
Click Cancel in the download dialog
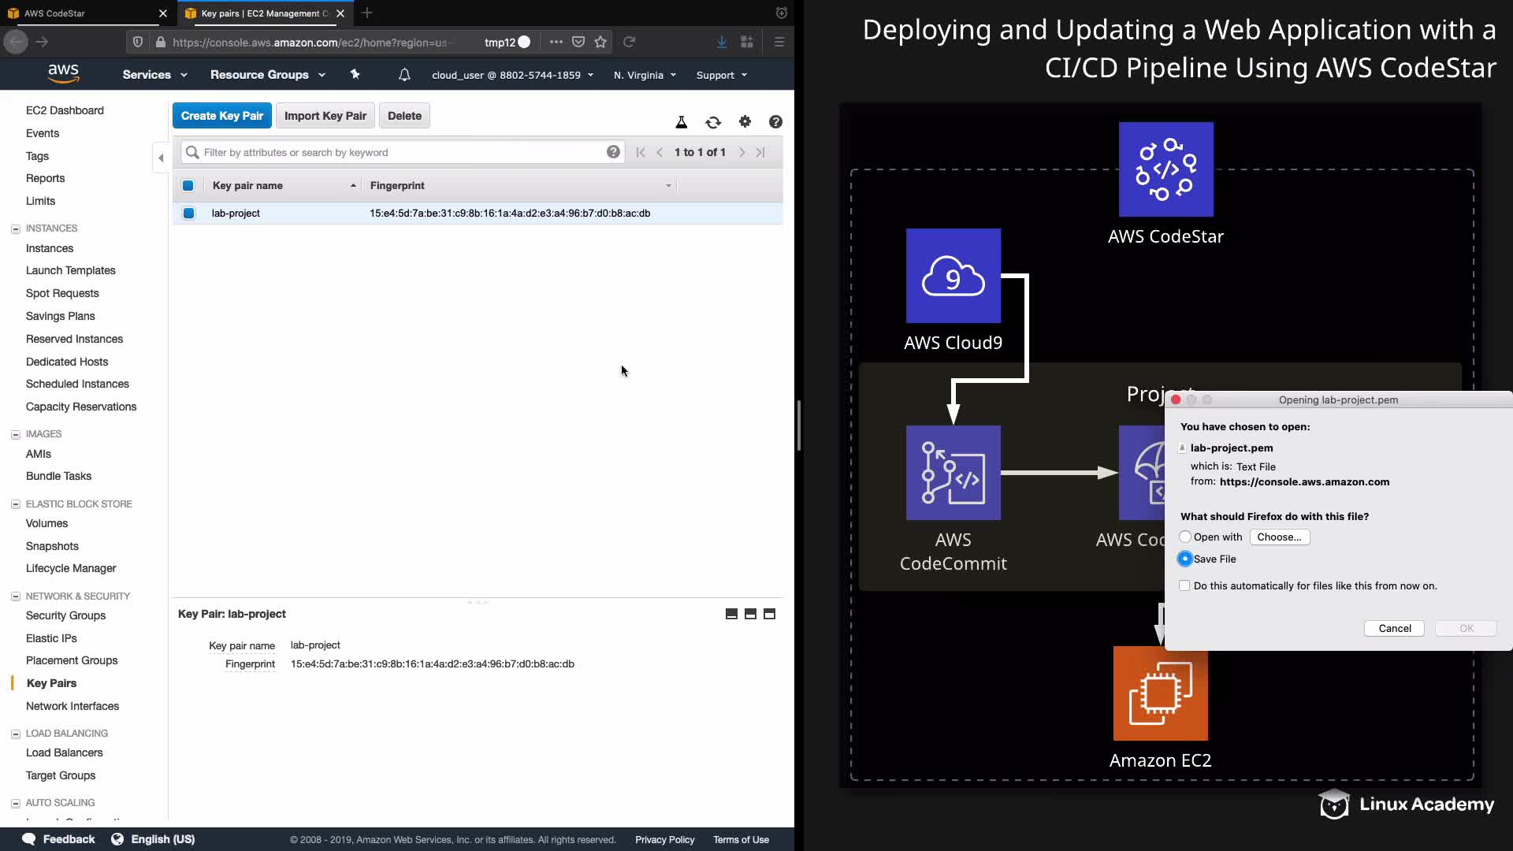[x=1394, y=628]
